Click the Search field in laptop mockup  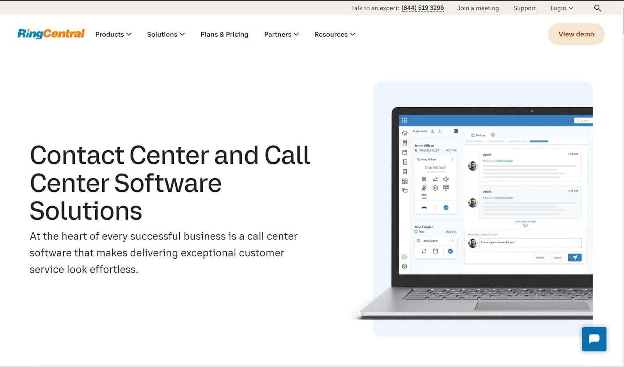pos(583,121)
